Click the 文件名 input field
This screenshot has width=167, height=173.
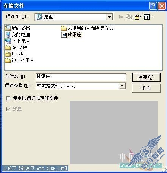pyautogui.click(x=81, y=77)
